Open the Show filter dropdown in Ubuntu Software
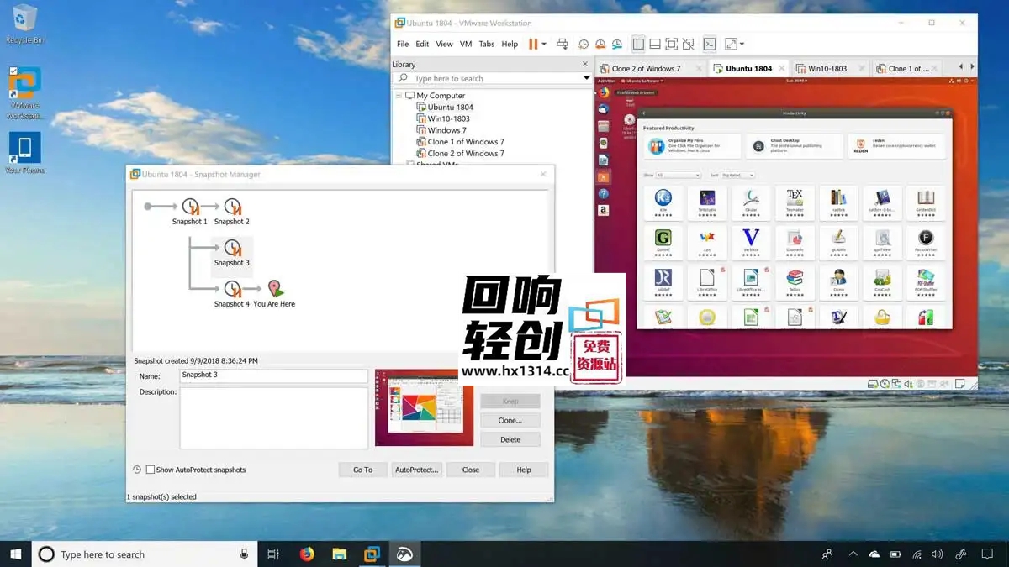The width and height of the screenshot is (1009, 567). [678, 175]
